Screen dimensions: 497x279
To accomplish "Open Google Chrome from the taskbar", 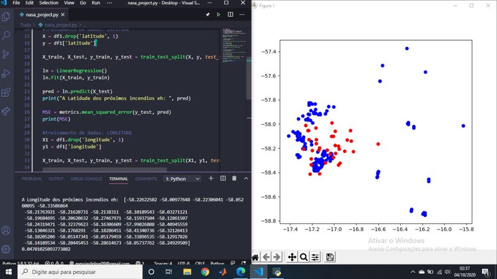I will pos(205,272).
